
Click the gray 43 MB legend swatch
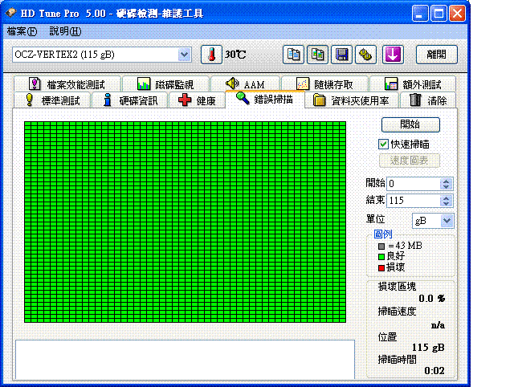coord(381,246)
